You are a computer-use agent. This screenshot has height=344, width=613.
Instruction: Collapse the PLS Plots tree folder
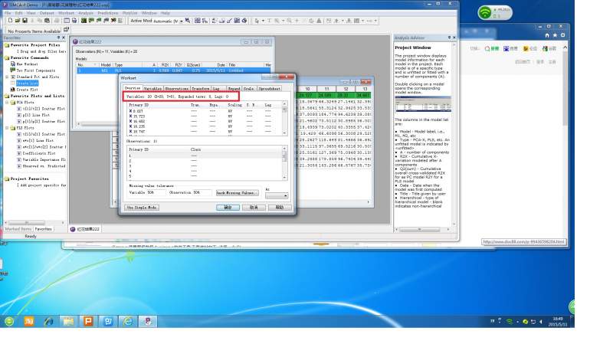pyautogui.click(x=7, y=128)
